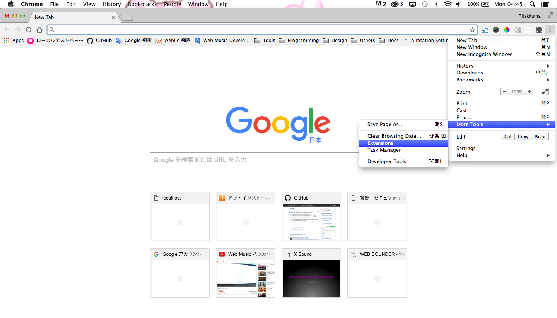The height and width of the screenshot is (318, 557).
Task: Open macOS Spotlight search
Action: pos(532,4)
